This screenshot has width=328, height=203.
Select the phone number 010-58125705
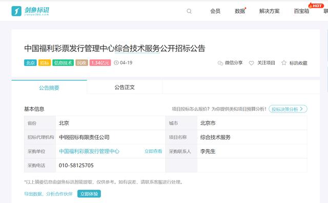(x=76, y=166)
